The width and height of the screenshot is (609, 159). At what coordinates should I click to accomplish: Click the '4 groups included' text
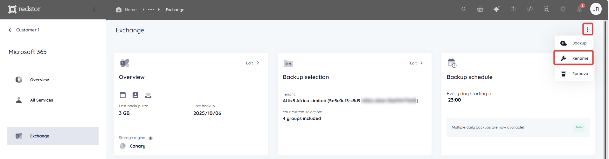(x=302, y=118)
